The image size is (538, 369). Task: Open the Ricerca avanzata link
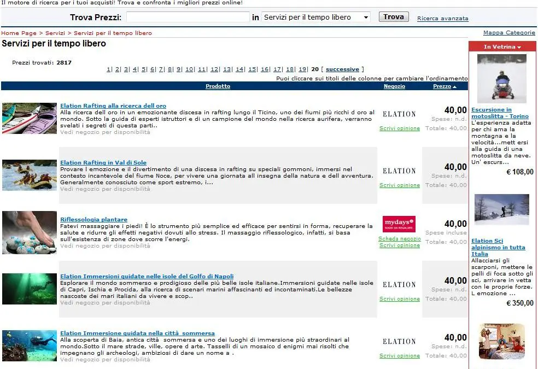(x=443, y=19)
